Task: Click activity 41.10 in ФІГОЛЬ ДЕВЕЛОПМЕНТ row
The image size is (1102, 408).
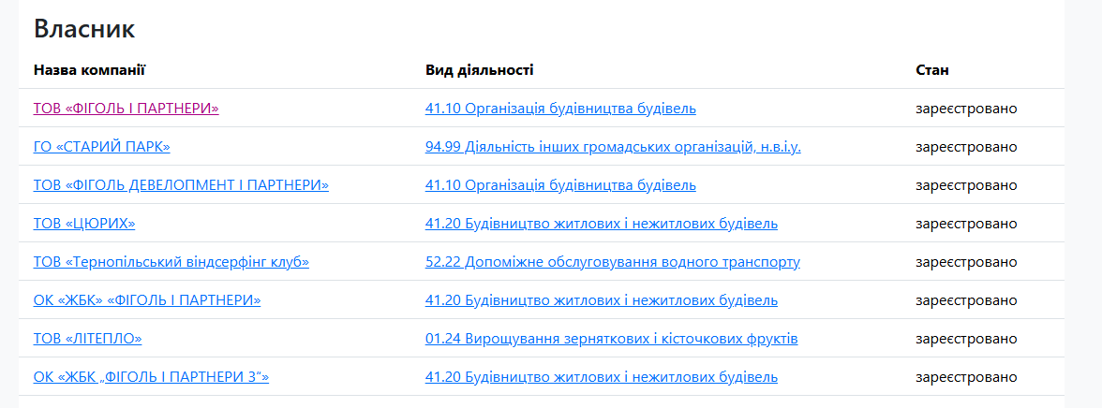Action: (560, 185)
